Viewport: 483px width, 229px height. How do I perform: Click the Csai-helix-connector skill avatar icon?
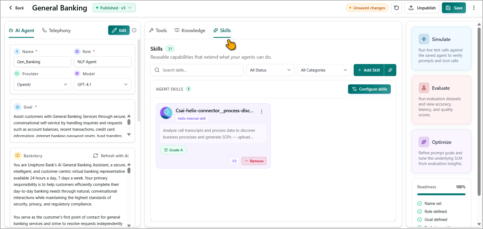click(166, 113)
